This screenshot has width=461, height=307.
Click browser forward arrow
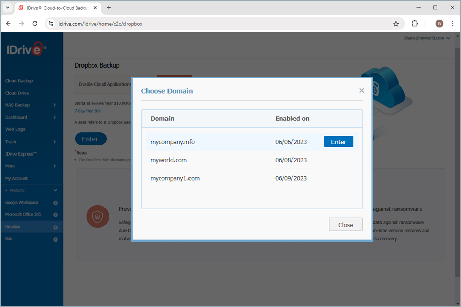coord(22,24)
